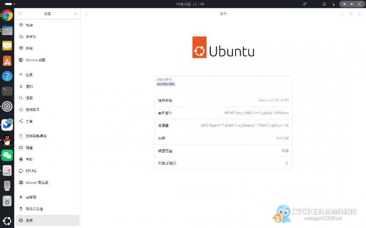Expand 系统详情 (System Details) row
This screenshot has height=228, width=366.
coord(223,163)
